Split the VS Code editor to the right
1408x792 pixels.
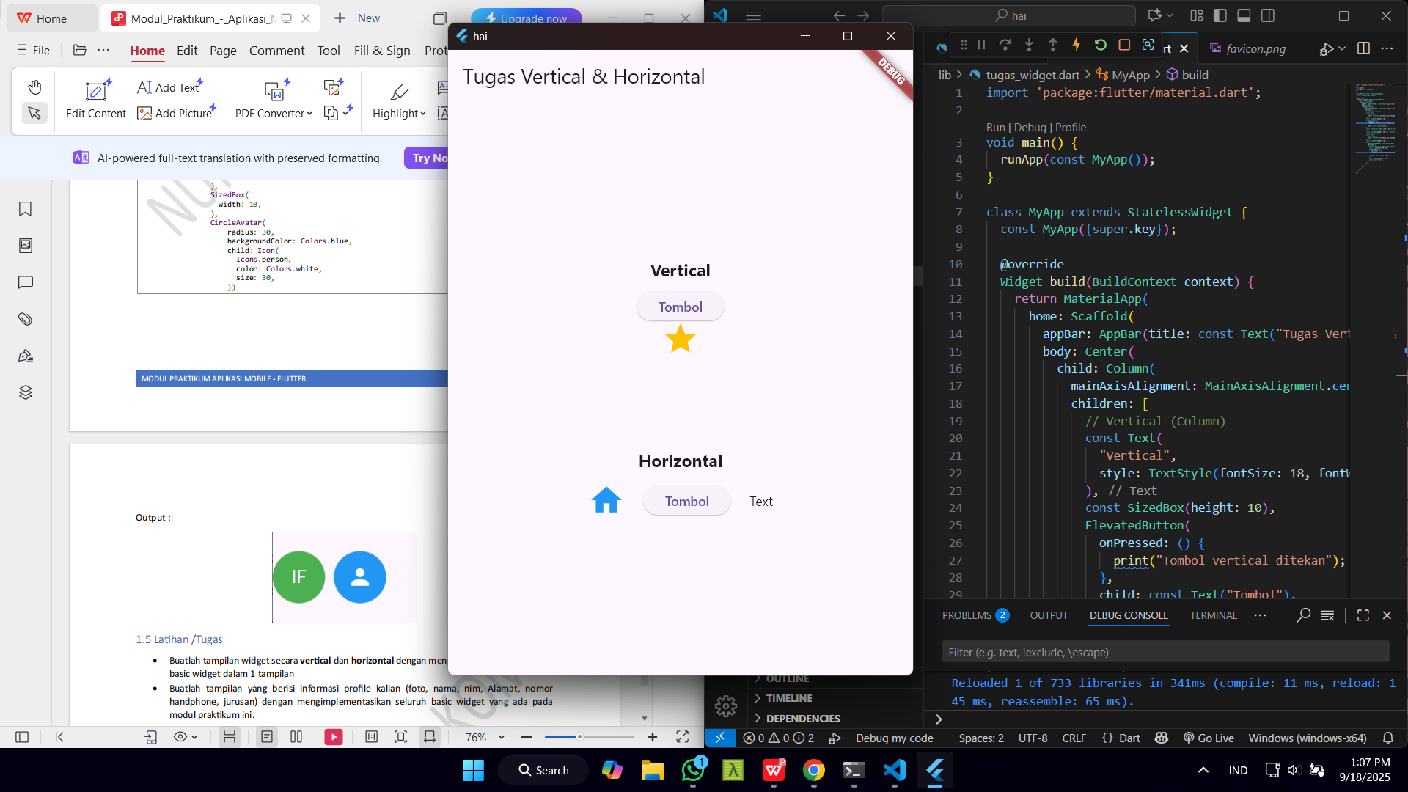1363,48
